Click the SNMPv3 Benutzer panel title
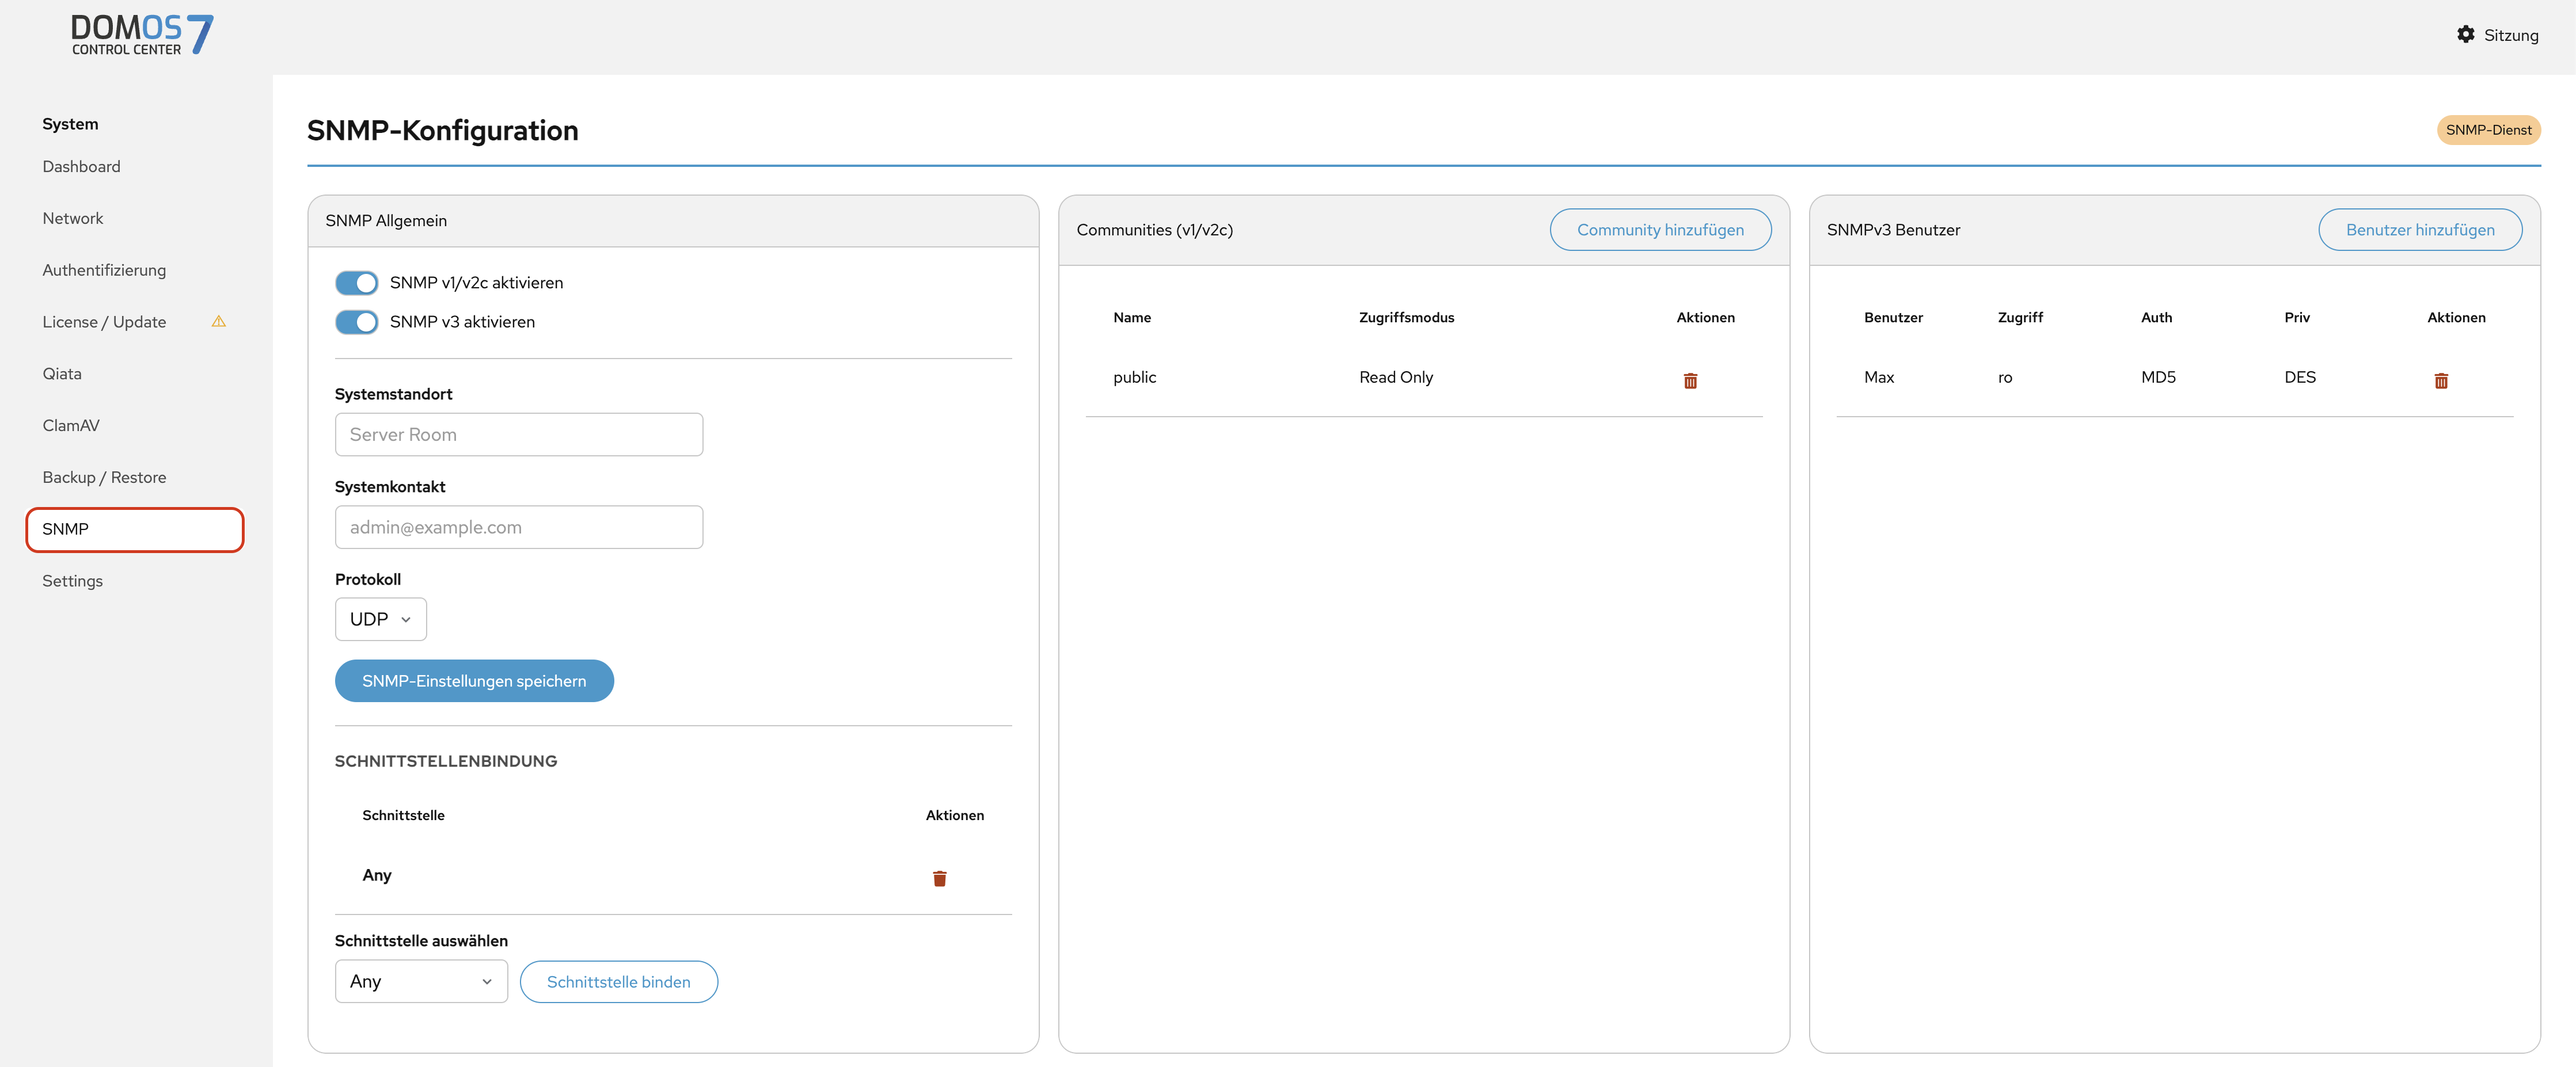The height and width of the screenshot is (1067, 2576). 1893,230
